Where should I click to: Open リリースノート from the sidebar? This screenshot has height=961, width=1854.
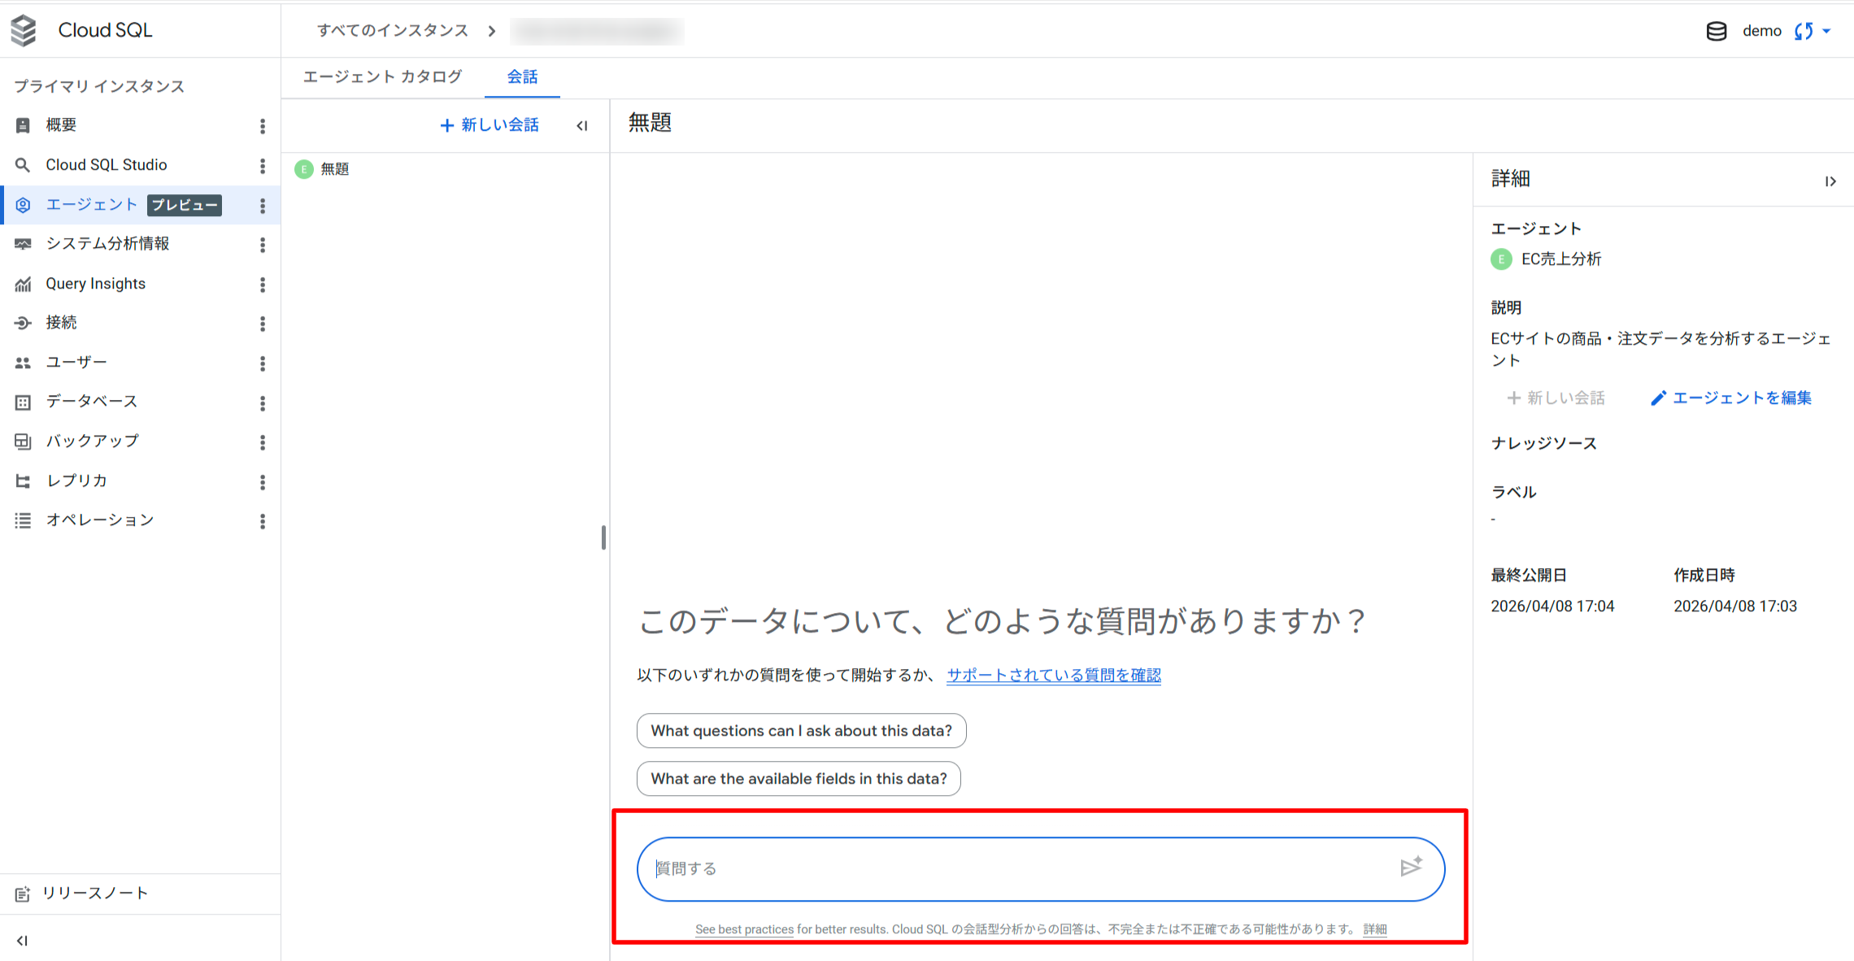(x=95, y=892)
